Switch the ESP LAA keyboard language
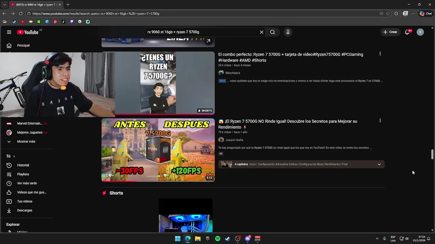The image size is (435, 244). tap(393, 239)
